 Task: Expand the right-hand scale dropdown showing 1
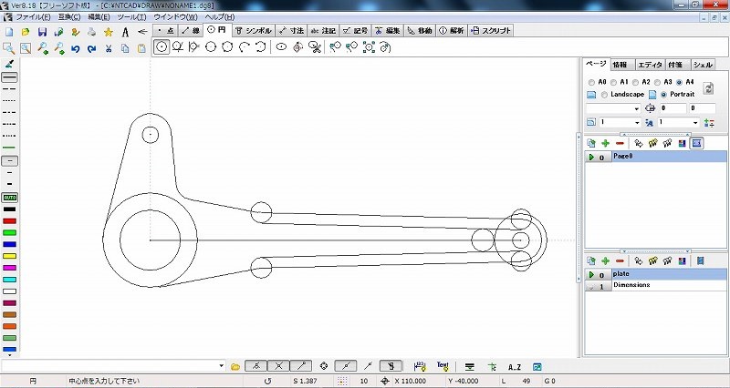[695, 122]
